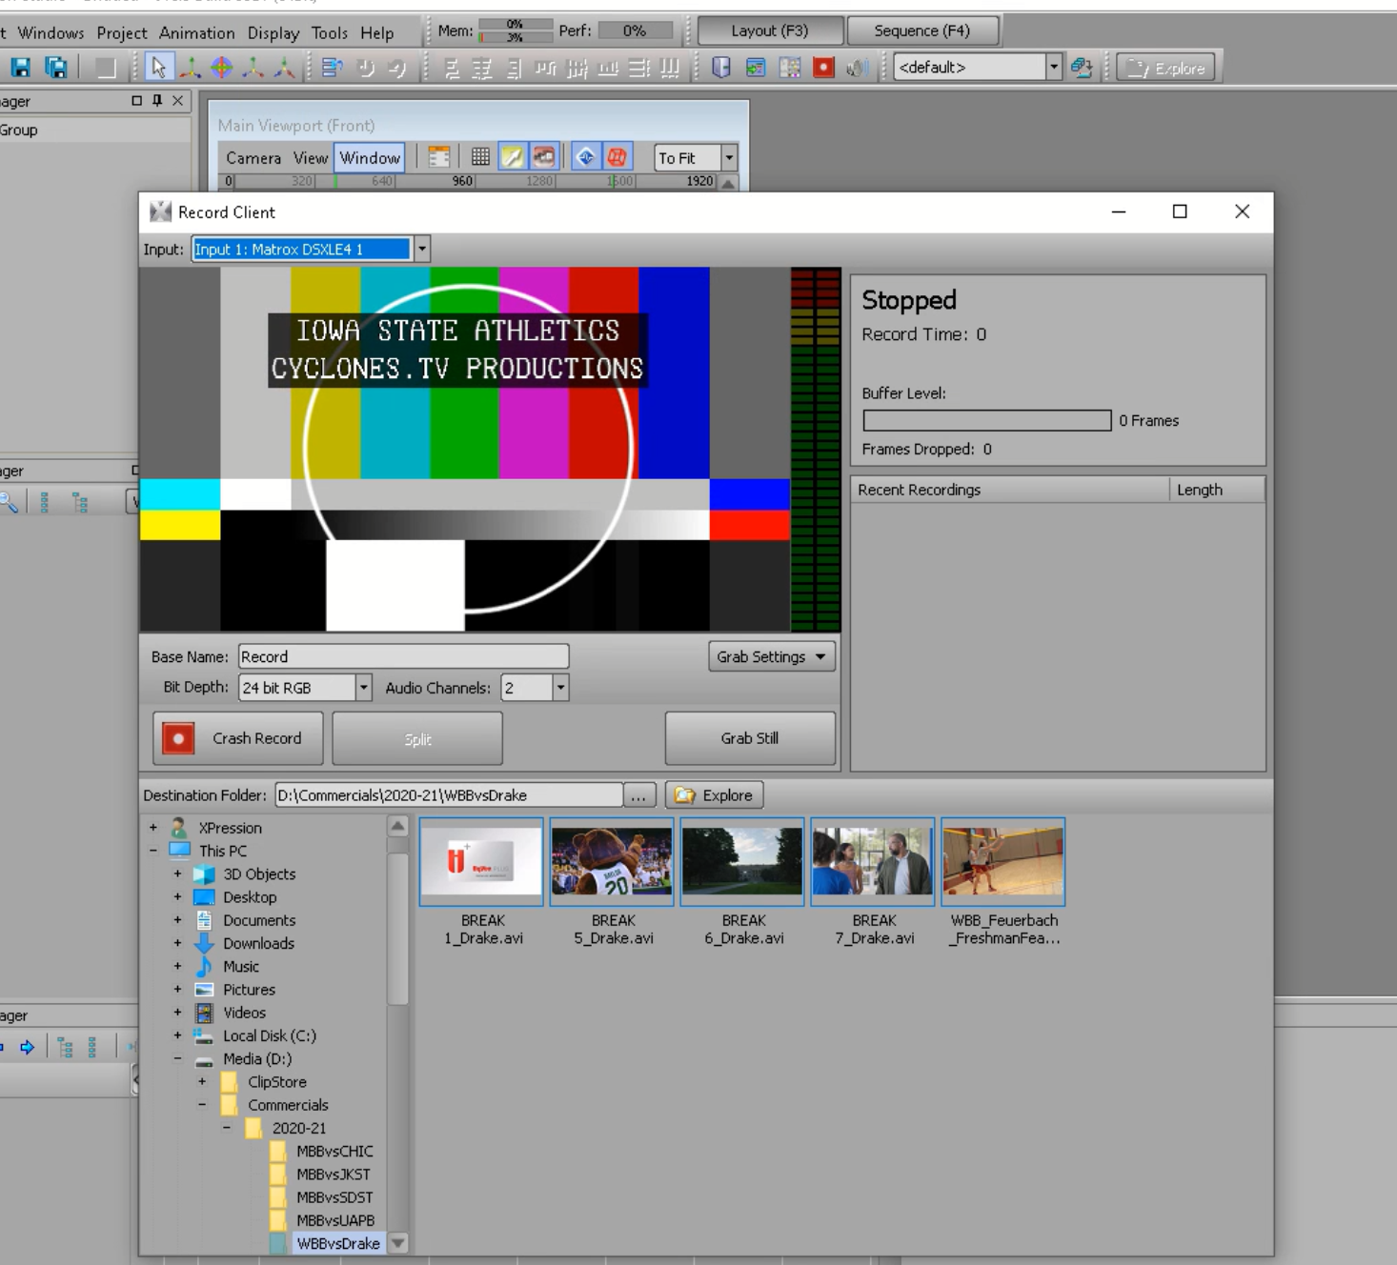Select the BREAK 5_Drake.avi thumbnail

coord(612,862)
